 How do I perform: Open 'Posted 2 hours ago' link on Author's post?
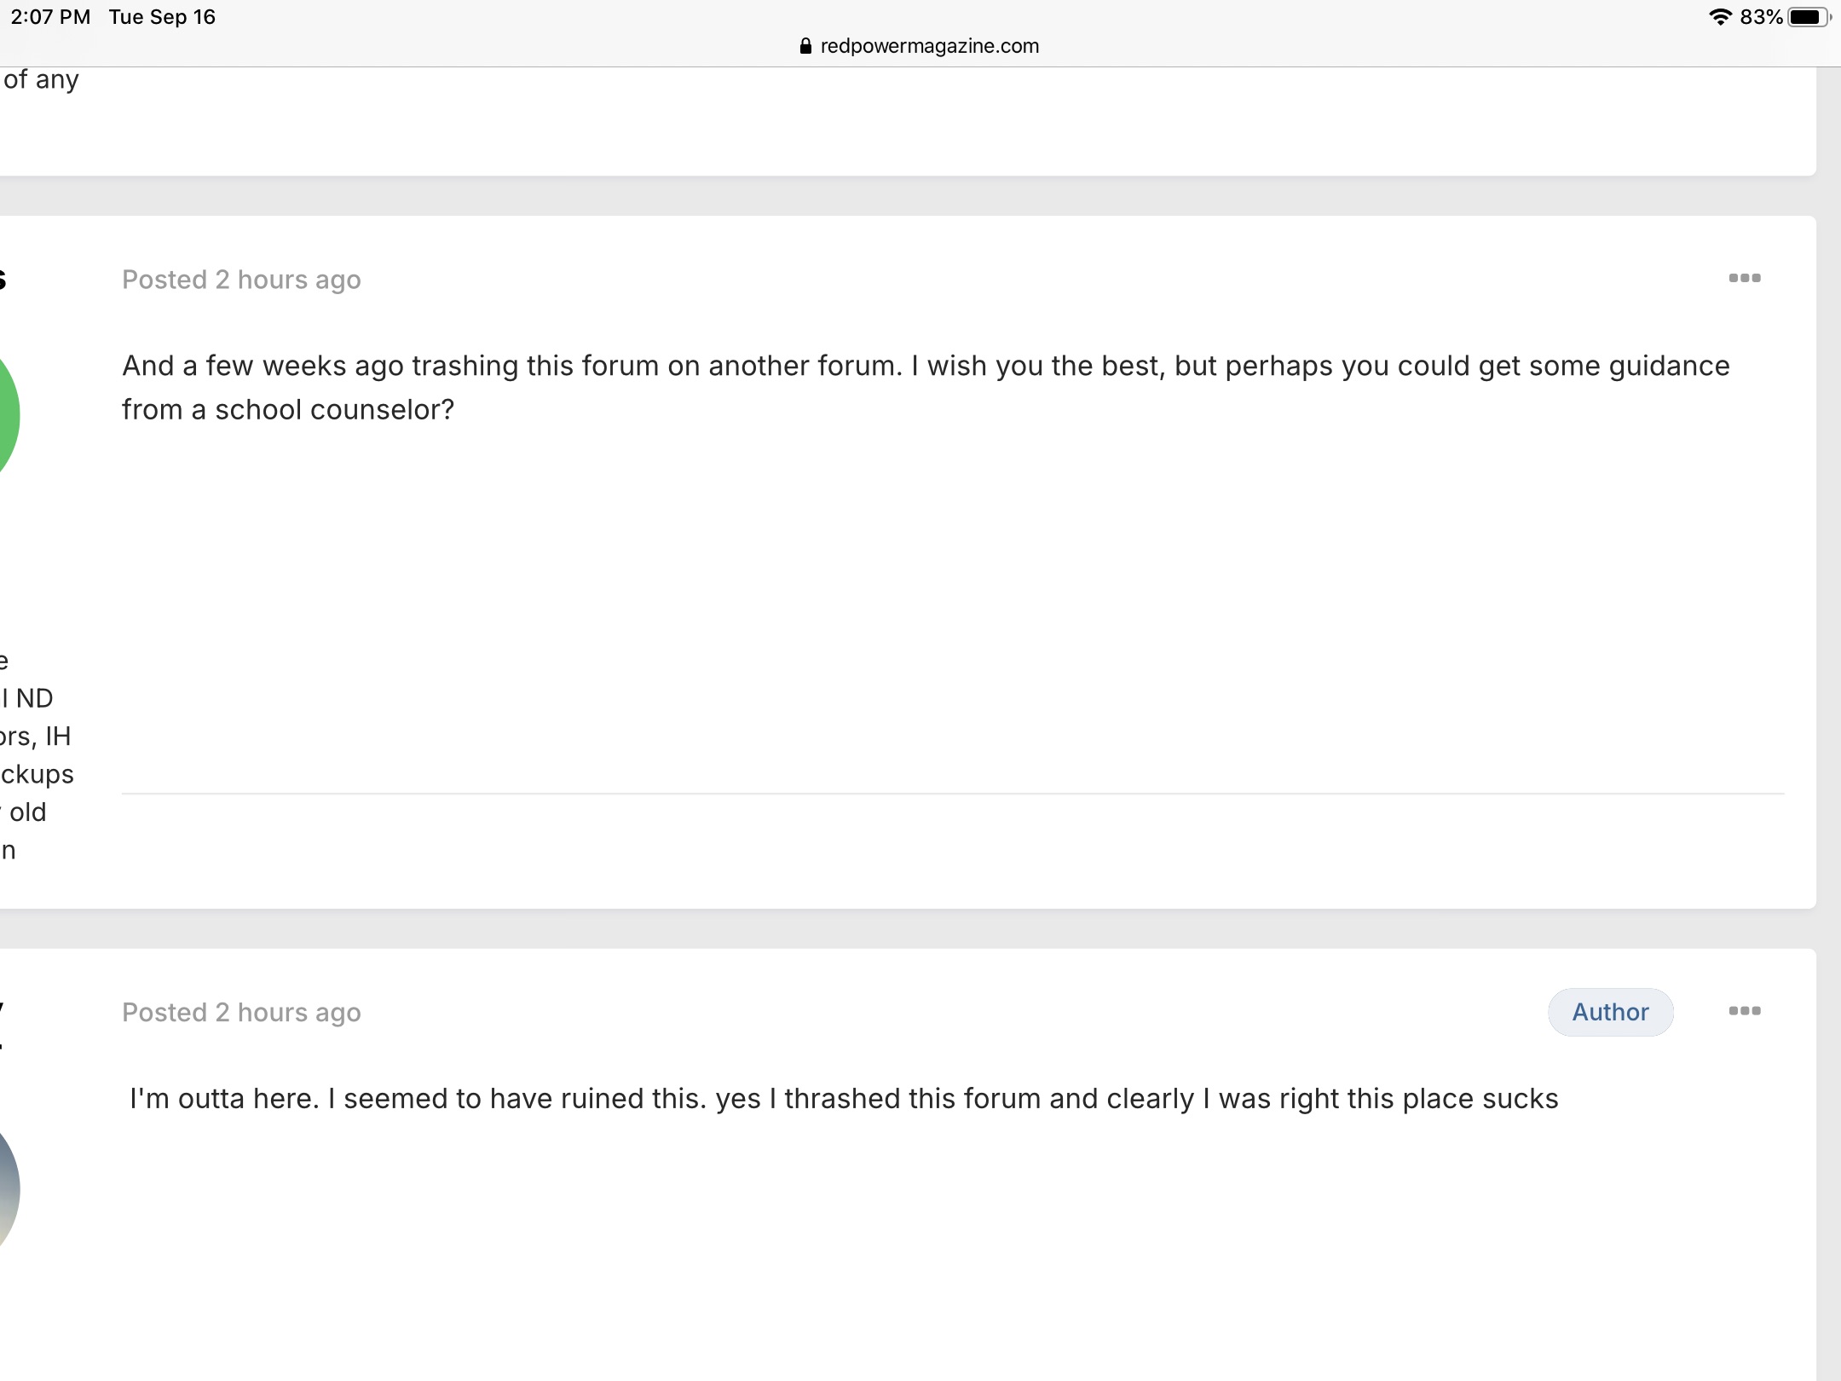(x=241, y=1012)
